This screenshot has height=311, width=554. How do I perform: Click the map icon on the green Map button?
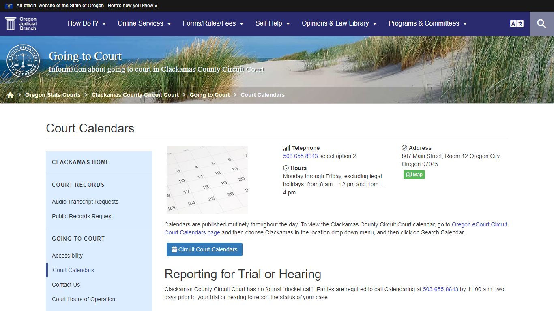coord(409,175)
